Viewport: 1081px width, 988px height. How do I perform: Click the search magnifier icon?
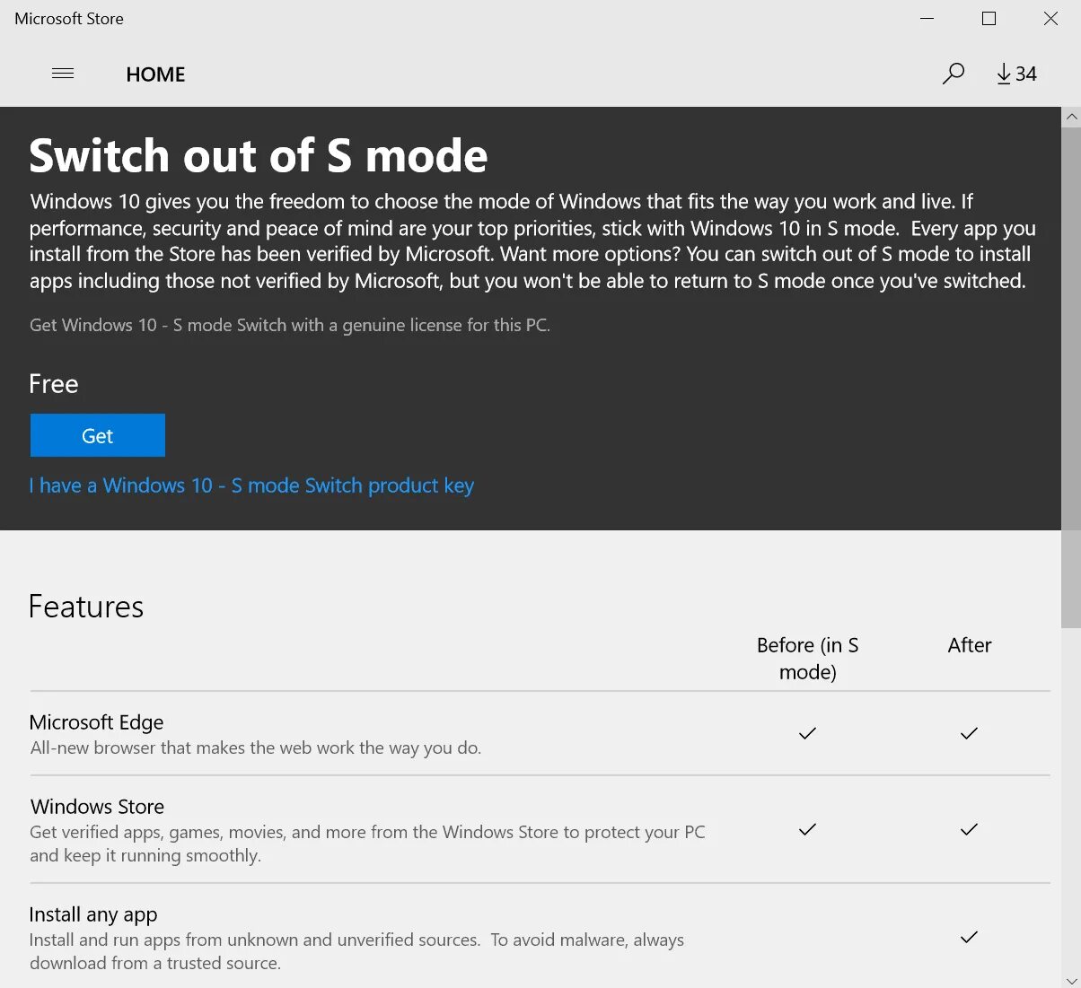click(954, 74)
